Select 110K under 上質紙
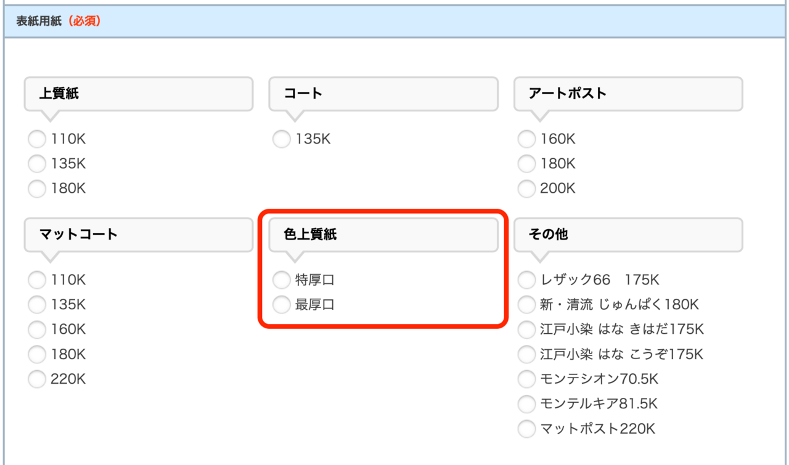Viewport: 789px width, 465px height. (x=36, y=139)
